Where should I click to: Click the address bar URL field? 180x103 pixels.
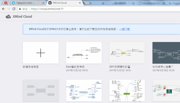point(99,9)
